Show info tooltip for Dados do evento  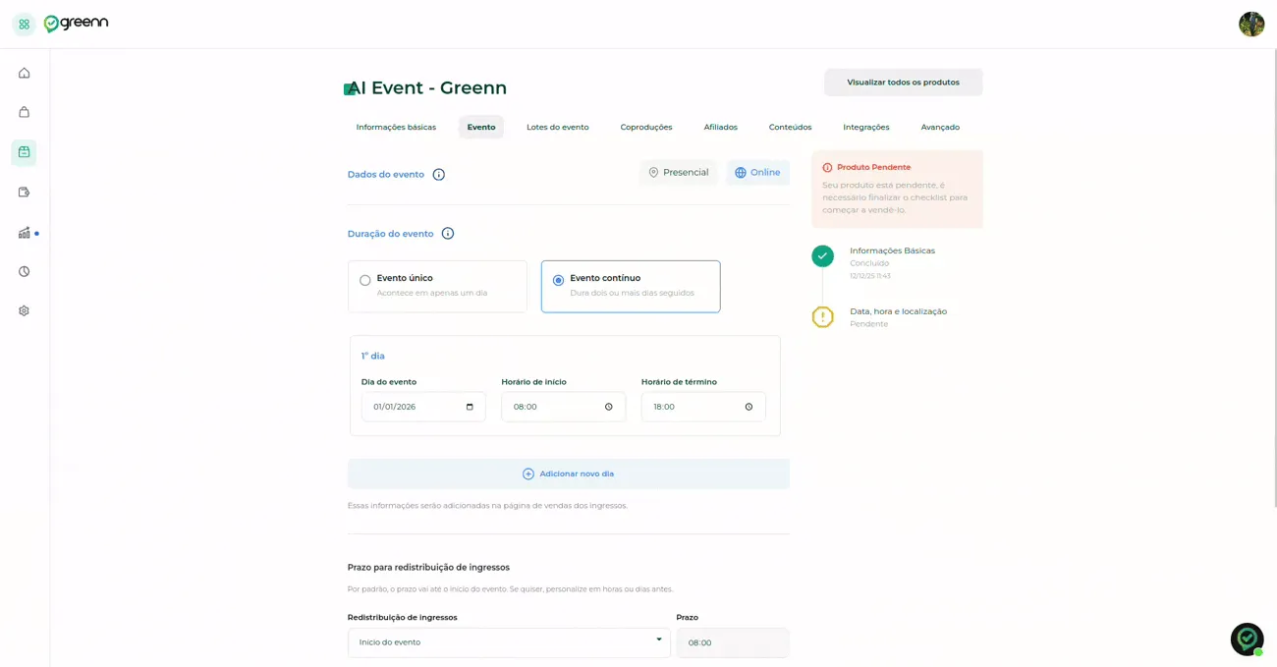pos(439,175)
